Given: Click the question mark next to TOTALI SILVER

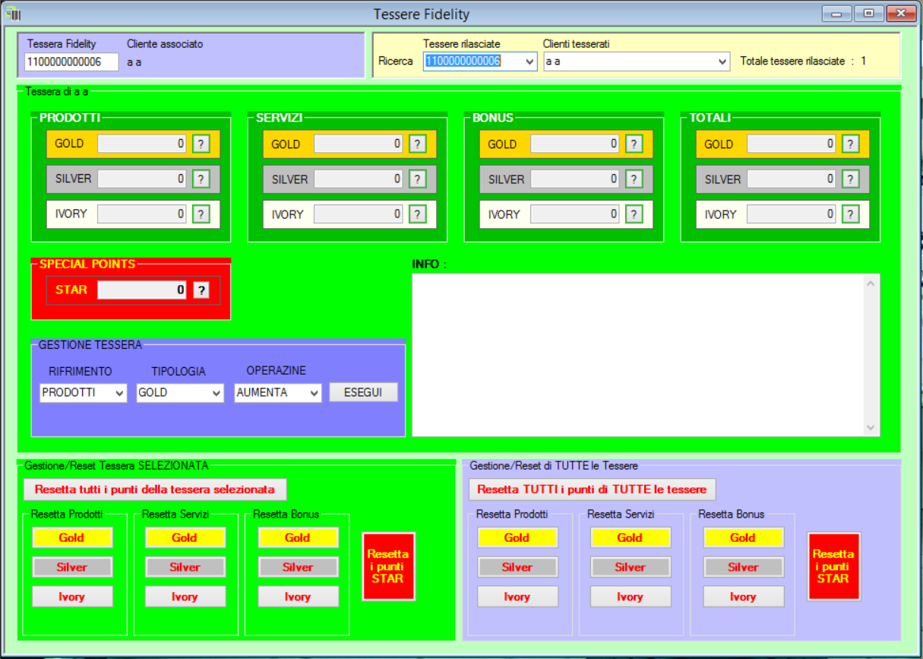Looking at the screenshot, I should click(x=850, y=179).
